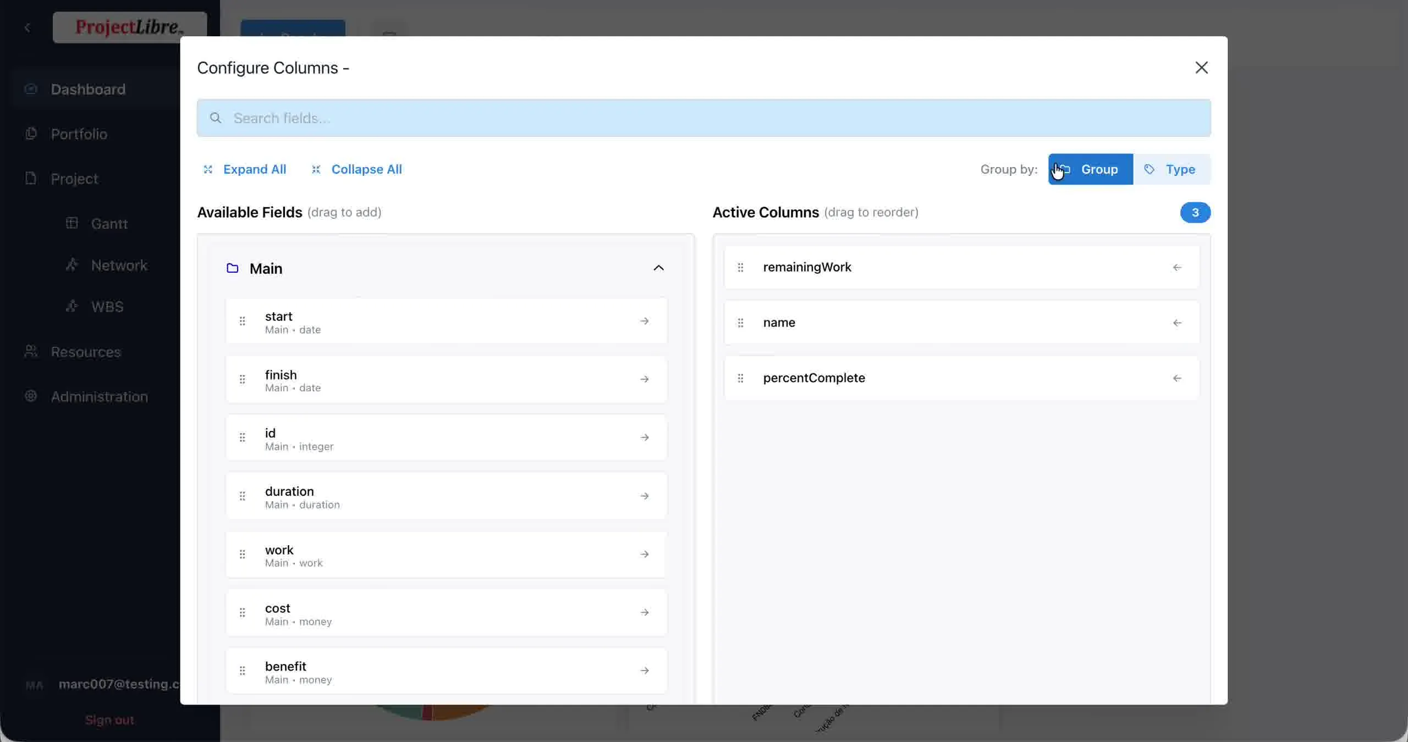Click the drag handle of the start field

(x=242, y=321)
